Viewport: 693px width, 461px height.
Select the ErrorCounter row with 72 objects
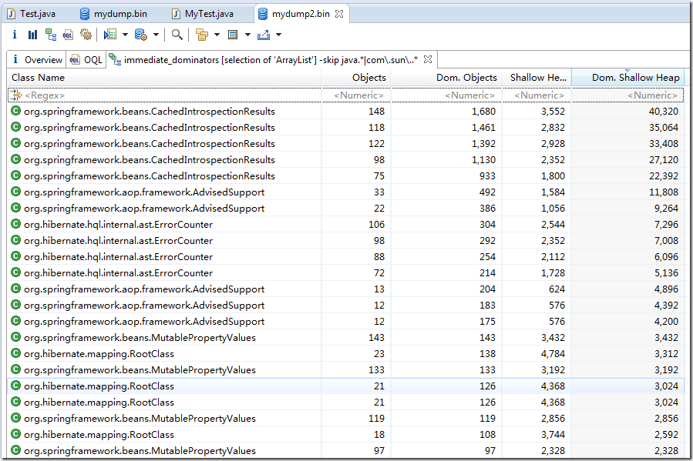click(345, 272)
